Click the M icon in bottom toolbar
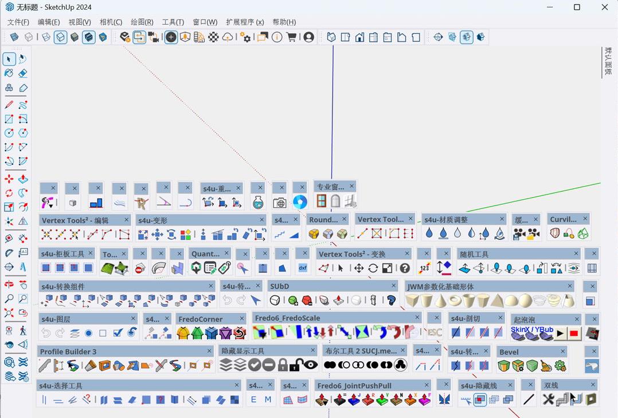The width and height of the screenshot is (618, 418). (x=268, y=400)
